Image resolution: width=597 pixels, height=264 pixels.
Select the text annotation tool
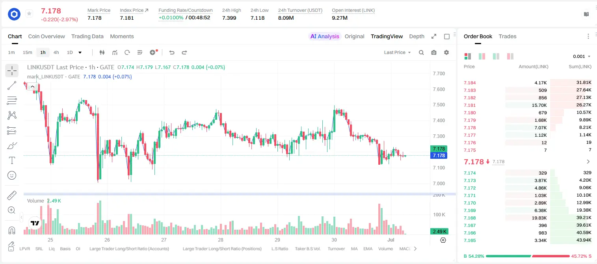point(12,160)
